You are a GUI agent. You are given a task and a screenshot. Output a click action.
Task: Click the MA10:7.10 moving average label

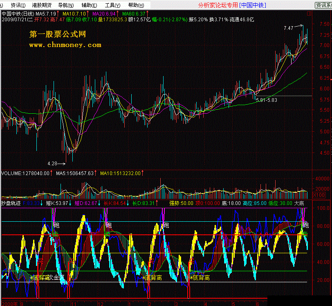[x=74, y=14]
